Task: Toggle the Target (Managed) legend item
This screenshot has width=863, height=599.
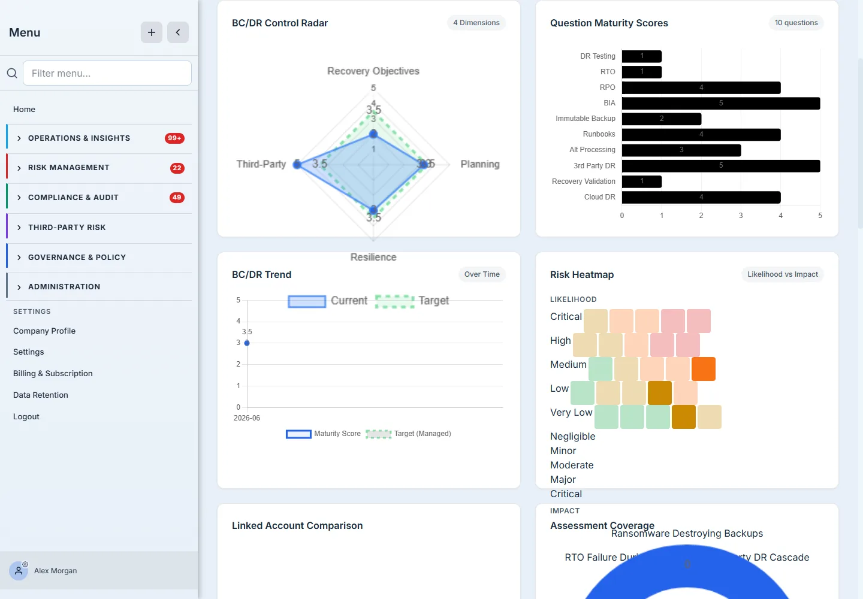Action: pyautogui.click(x=409, y=434)
